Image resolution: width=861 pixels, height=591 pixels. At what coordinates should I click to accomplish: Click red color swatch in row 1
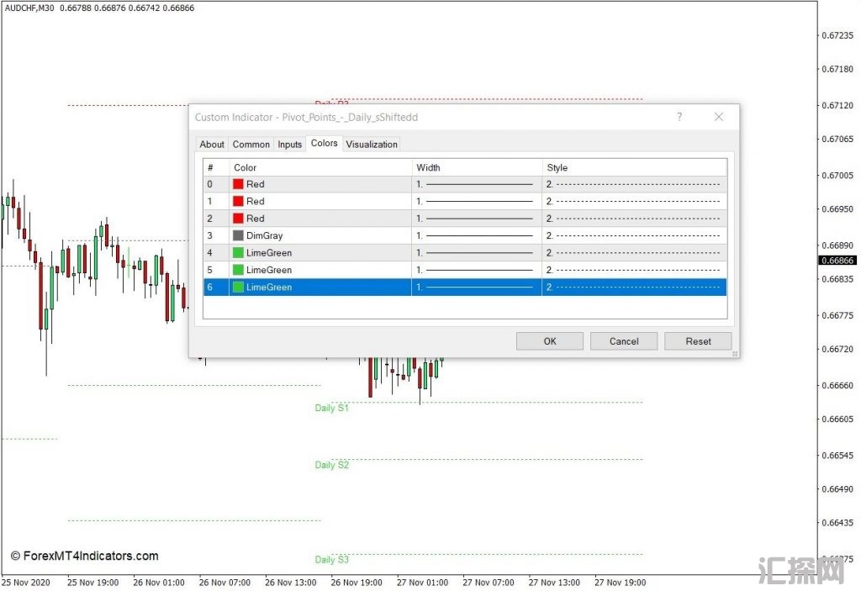point(239,202)
